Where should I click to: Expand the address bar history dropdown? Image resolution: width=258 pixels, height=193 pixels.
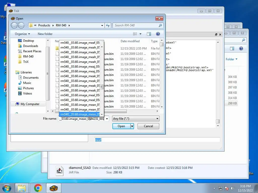tap(102, 25)
